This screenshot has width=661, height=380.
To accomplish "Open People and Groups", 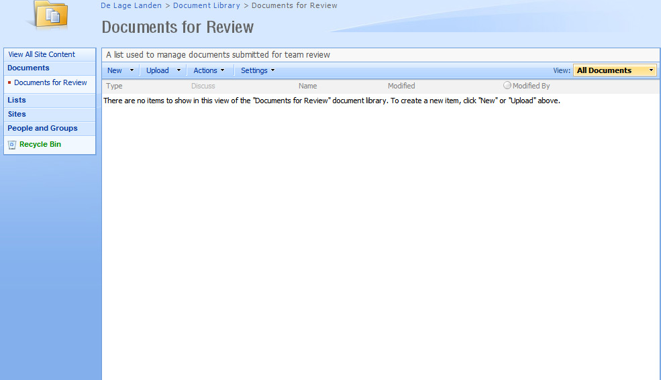I will (42, 128).
